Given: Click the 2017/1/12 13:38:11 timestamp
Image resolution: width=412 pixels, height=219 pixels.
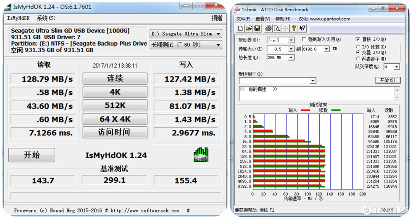Looking at the screenshot, I should tap(115, 66).
